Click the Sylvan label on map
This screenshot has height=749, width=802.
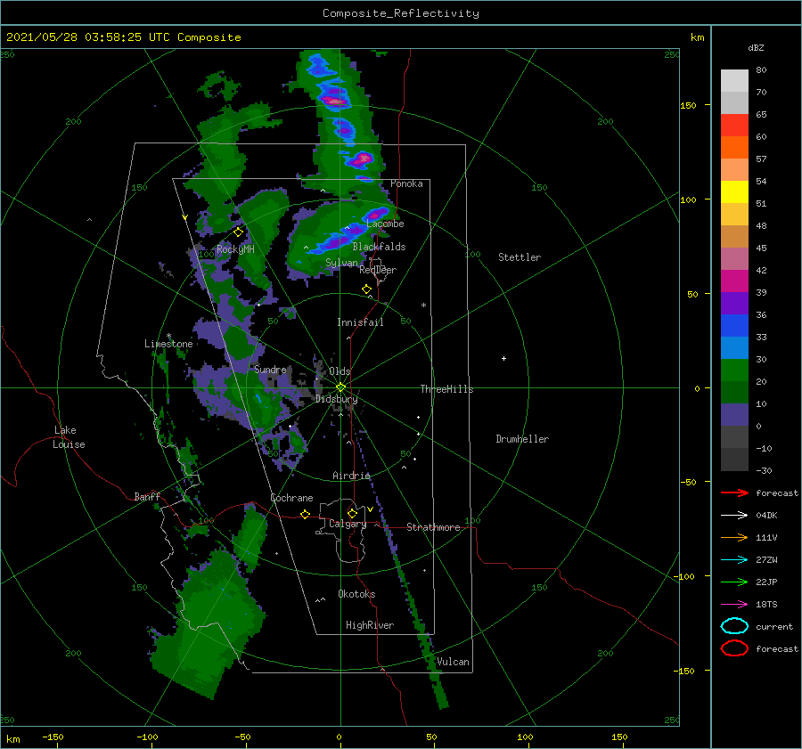341,263
